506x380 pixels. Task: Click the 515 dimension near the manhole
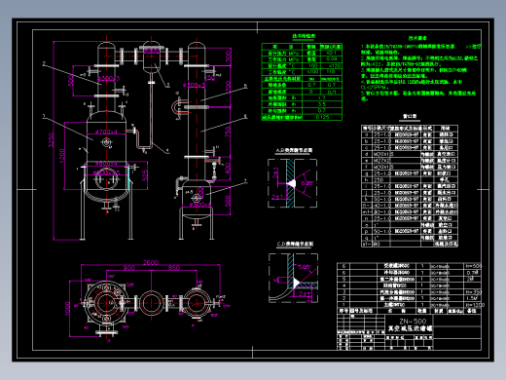point(145,175)
